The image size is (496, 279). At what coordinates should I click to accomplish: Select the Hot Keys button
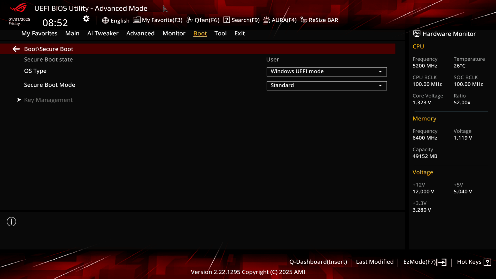[x=474, y=262]
